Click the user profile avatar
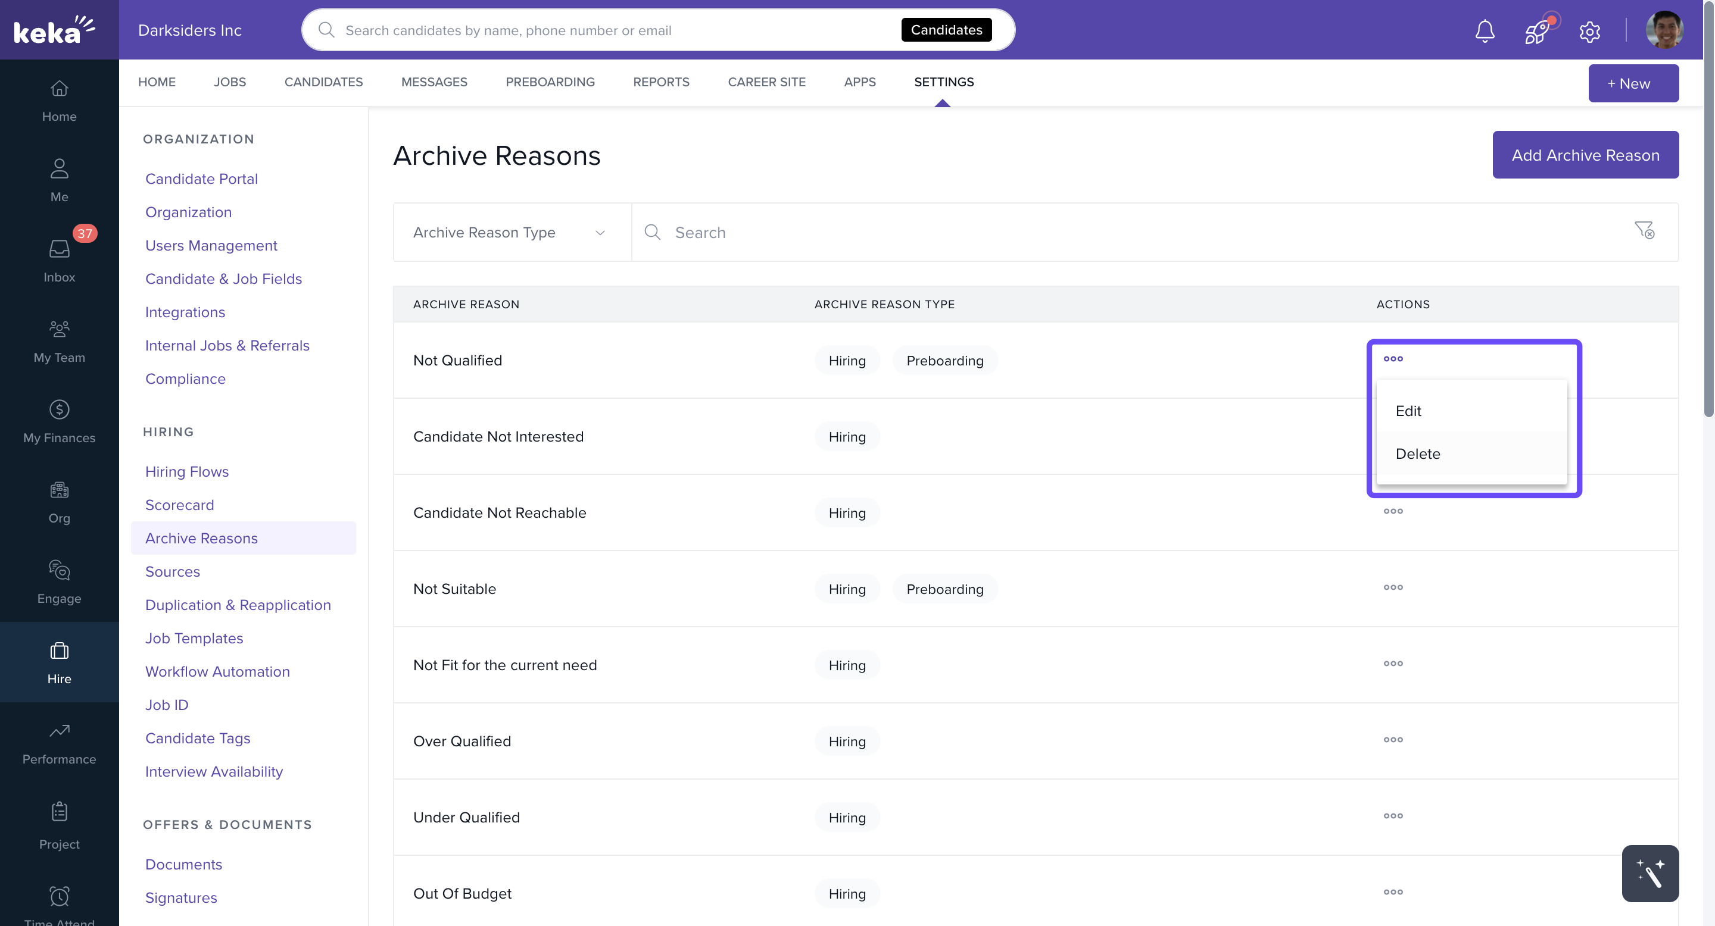The height and width of the screenshot is (926, 1715). tap(1664, 30)
